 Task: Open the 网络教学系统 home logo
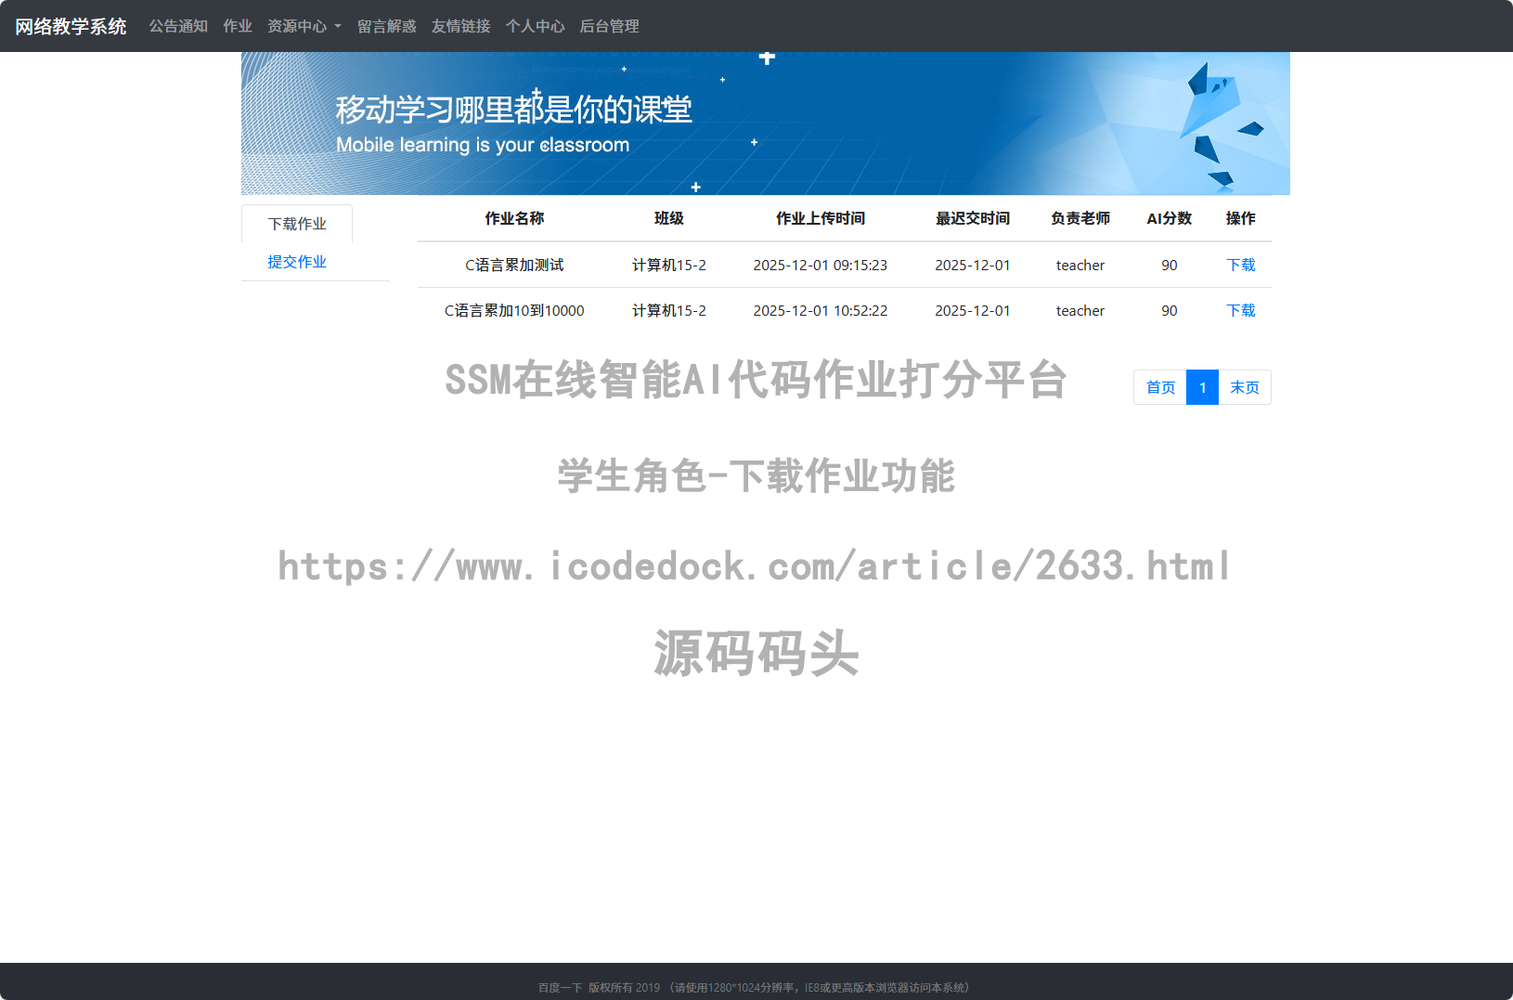(x=70, y=26)
